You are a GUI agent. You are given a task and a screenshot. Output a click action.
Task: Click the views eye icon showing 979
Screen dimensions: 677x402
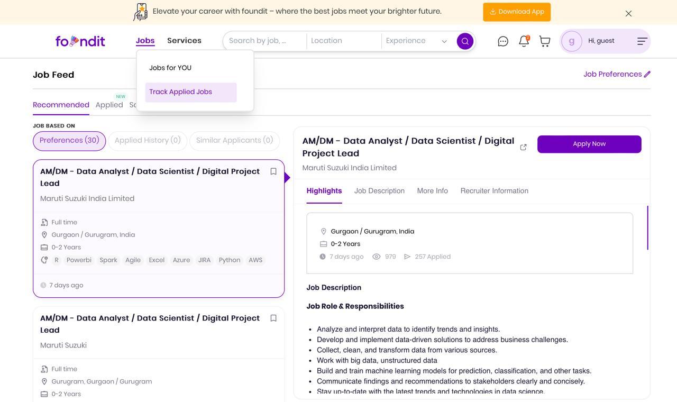pyautogui.click(x=377, y=257)
